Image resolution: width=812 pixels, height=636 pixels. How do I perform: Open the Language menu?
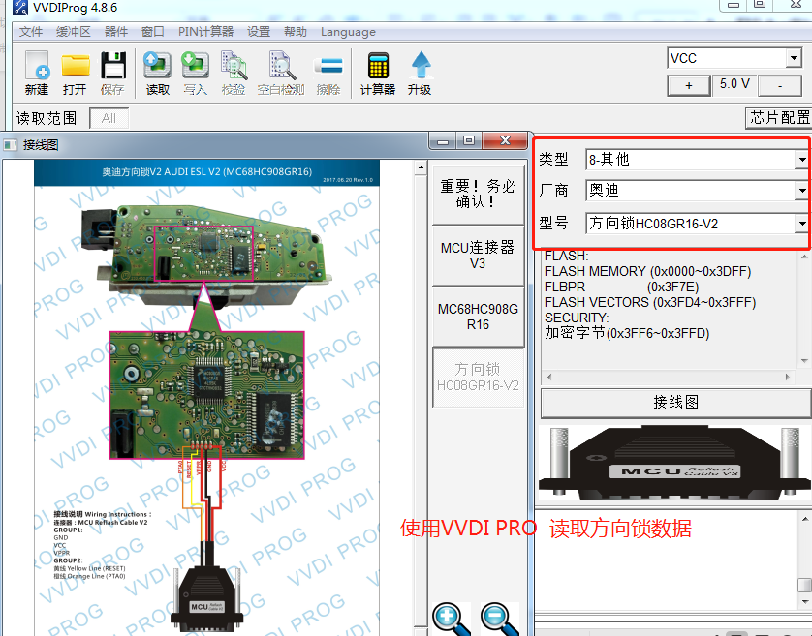pos(348,32)
